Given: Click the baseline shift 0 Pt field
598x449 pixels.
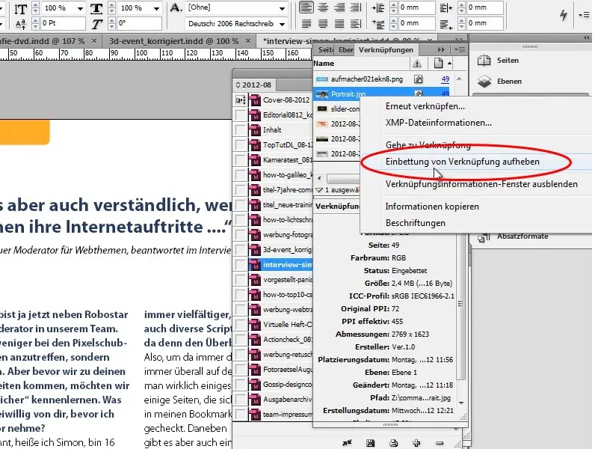Looking at the screenshot, I should [62, 23].
